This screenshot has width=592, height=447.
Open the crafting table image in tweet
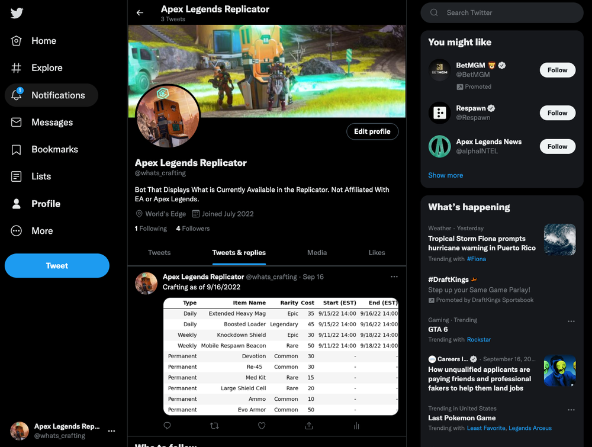(x=281, y=356)
